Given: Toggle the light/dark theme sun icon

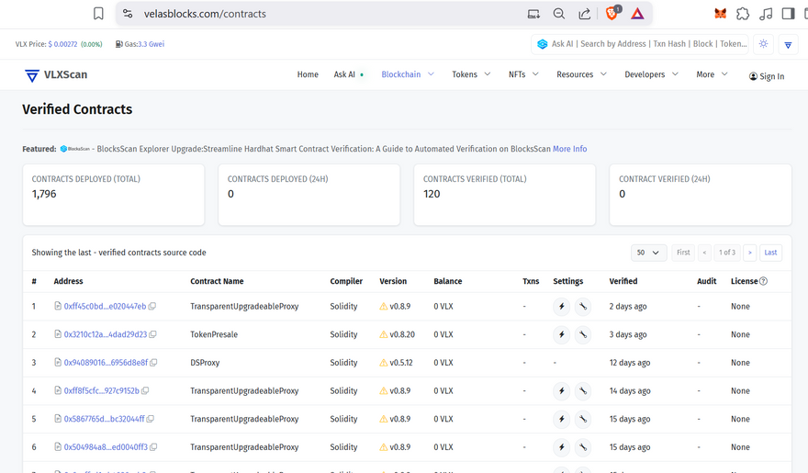Looking at the screenshot, I should 763,44.
